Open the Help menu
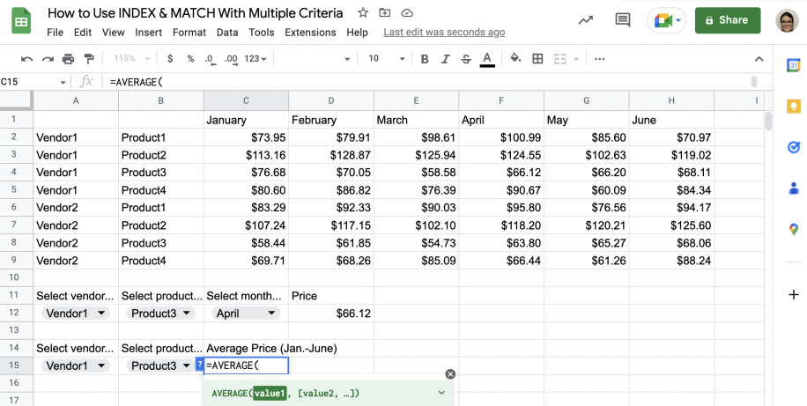This screenshot has width=807, height=406. click(357, 33)
